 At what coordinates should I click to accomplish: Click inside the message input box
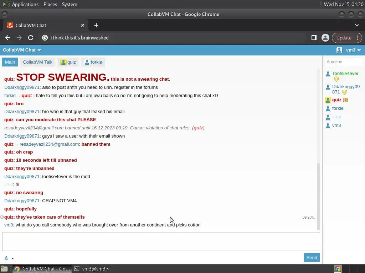tap(161, 241)
